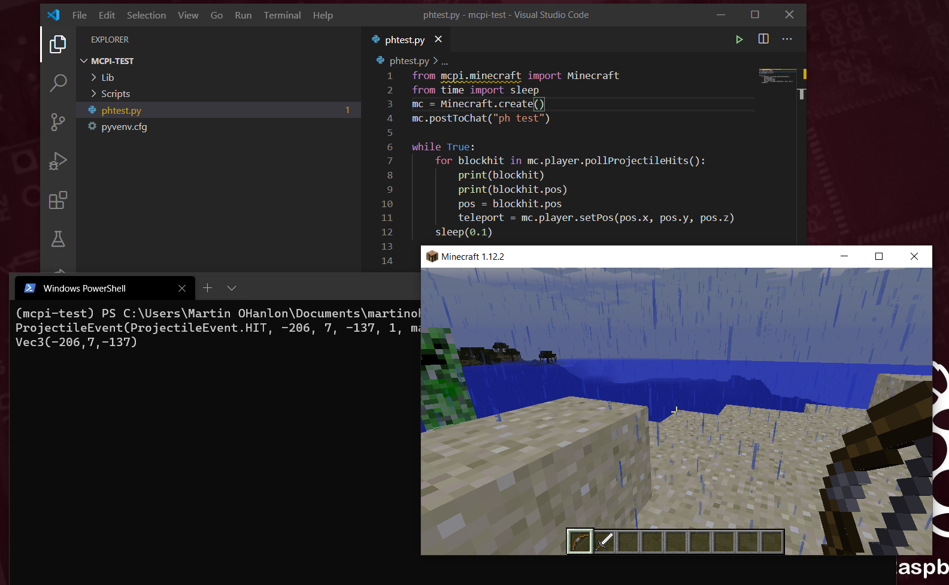Image resolution: width=949 pixels, height=585 pixels.
Task: Open the Explorer view in activity bar
Action: click(x=58, y=44)
